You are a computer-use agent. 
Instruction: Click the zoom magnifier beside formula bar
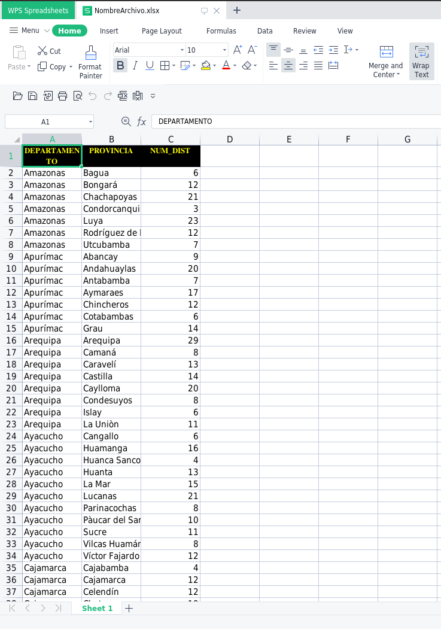click(x=126, y=121)
